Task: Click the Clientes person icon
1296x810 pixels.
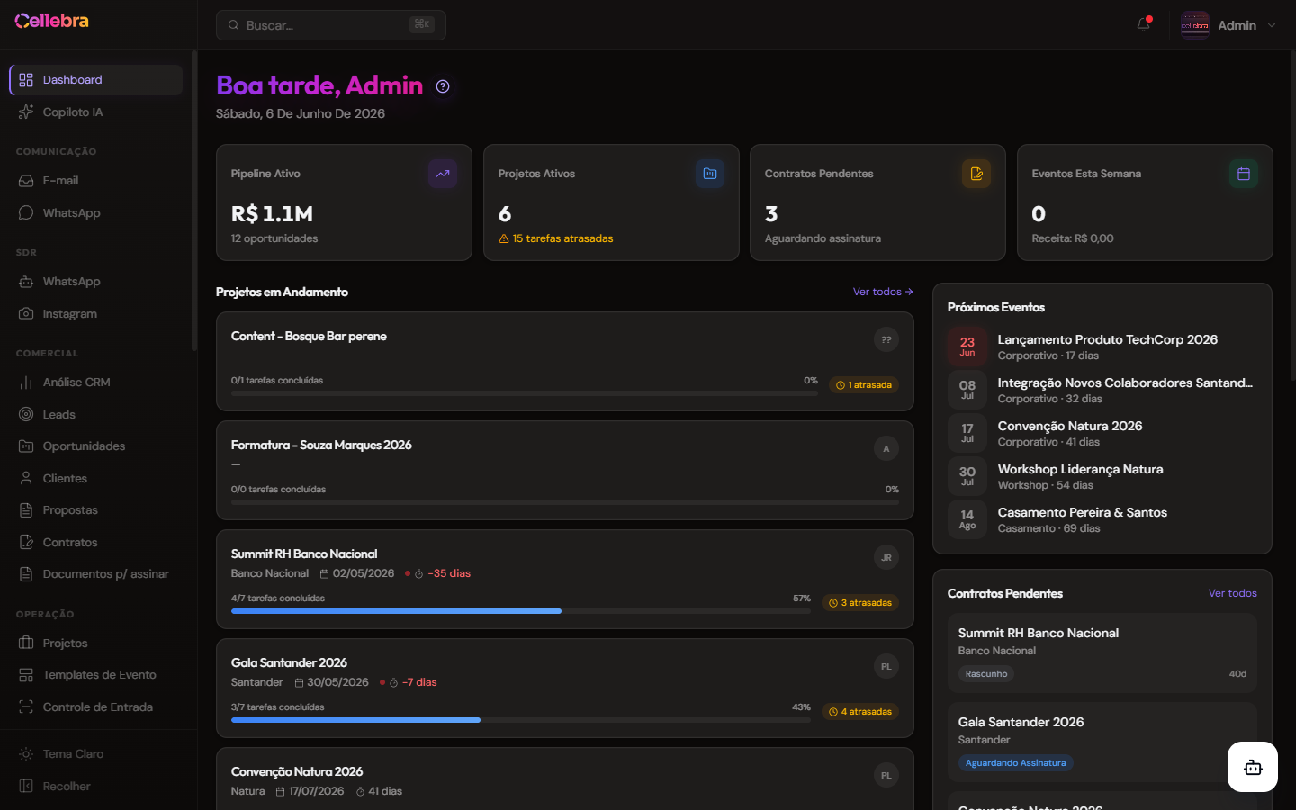Action: click(x=26, y=479)
